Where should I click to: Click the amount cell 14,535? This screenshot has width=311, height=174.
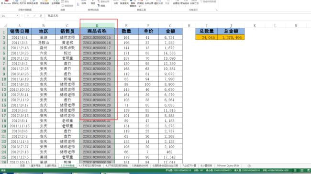tap(170, 53)
